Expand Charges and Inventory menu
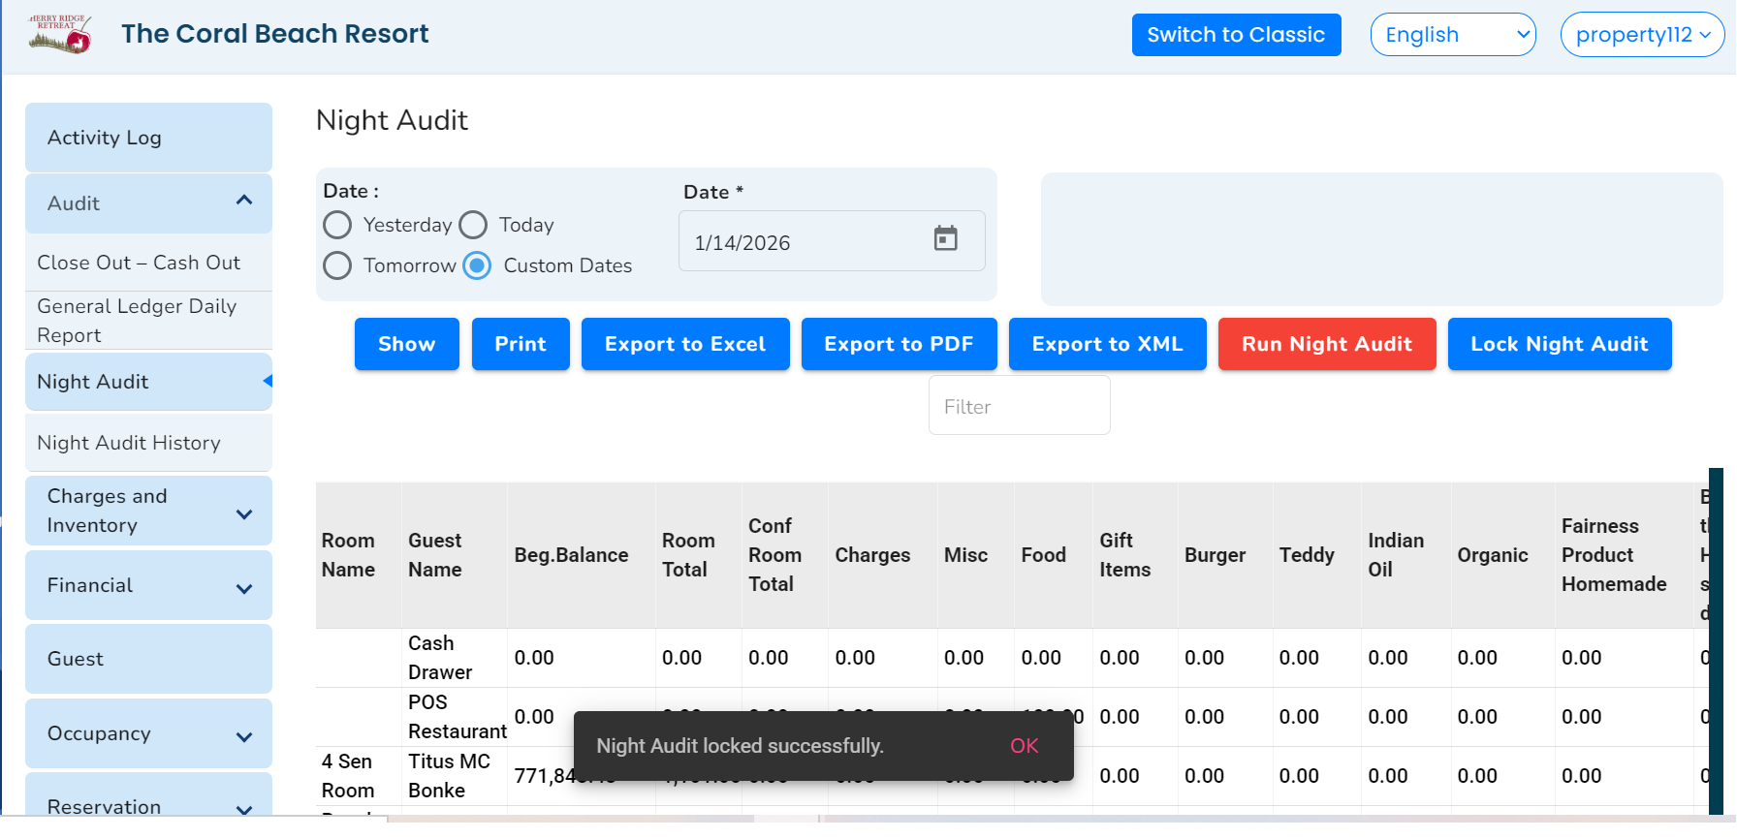The height and width of the screenshot is (839, 1737). (244, 513)
